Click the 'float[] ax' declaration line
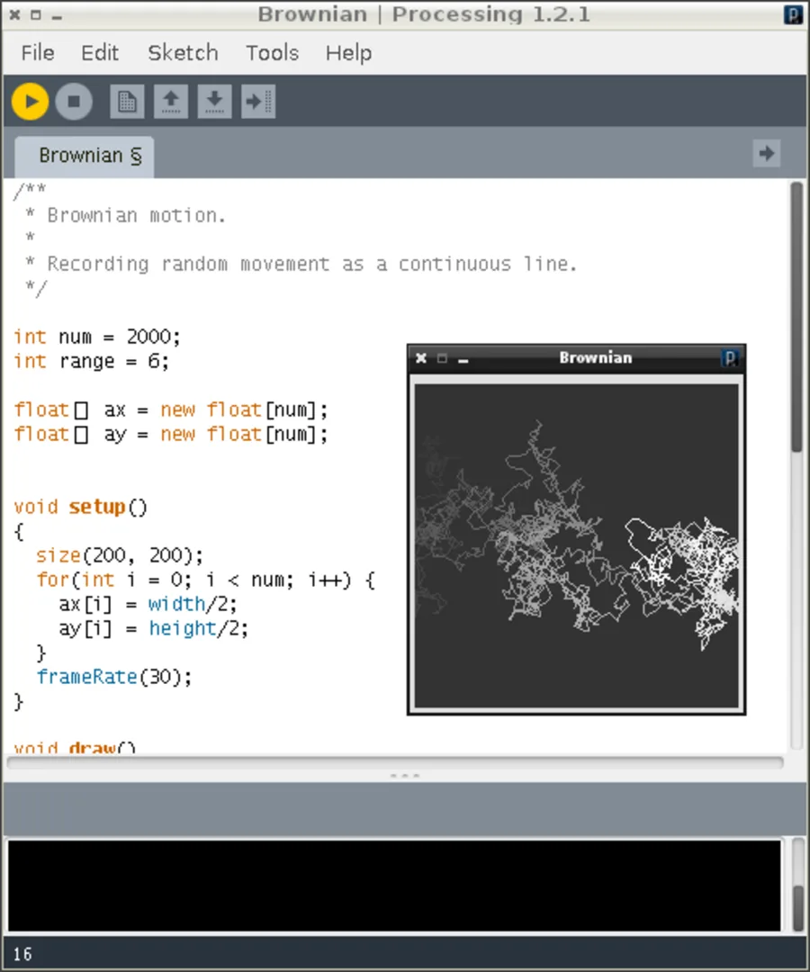 click(x=170, y=409)
